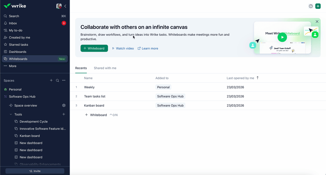The image size is (326, 175).
Task: Open the Software Ops Hub space settings gear
Action: coord(64,105)
